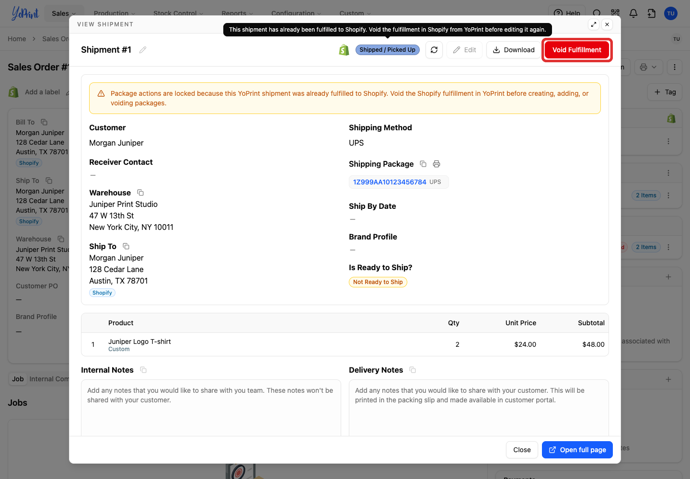Click the Void Fulfillment button
This screenshot has height=479, width=690.
[577, 50]
